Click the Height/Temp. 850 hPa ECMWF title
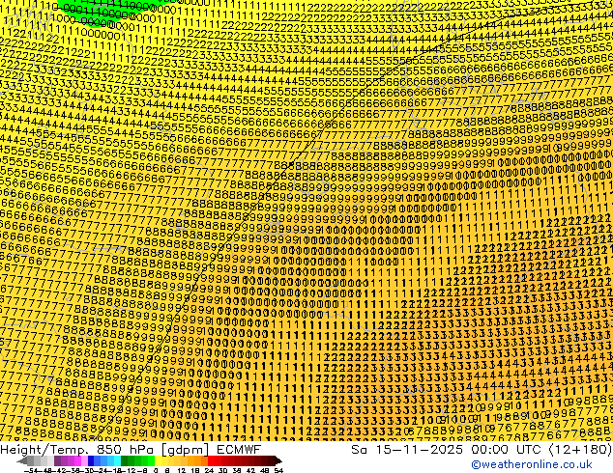 131,450
